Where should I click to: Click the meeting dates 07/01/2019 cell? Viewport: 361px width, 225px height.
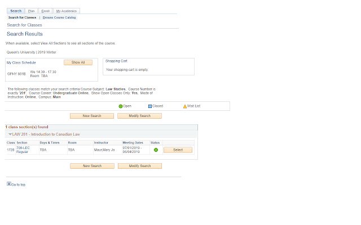coord(132,150)
